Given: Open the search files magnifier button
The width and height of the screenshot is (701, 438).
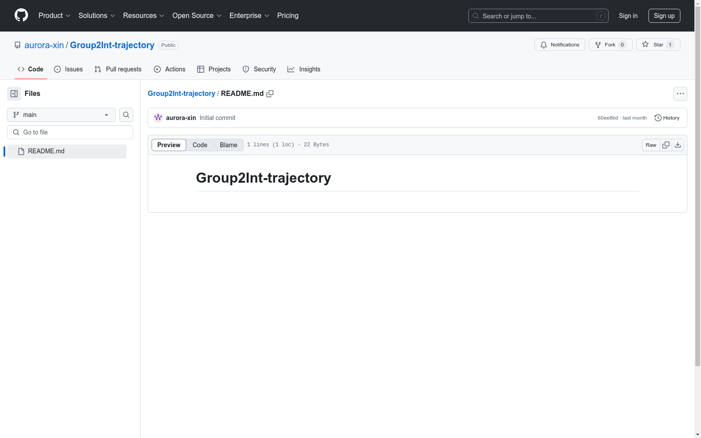Looking at the screenshot, I should pos(126,115).
